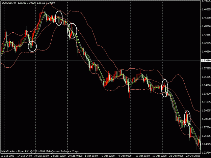Click the EURUSD,H4 chart symbol label
The width and height of the screenshot is (211, 158).
9,3
